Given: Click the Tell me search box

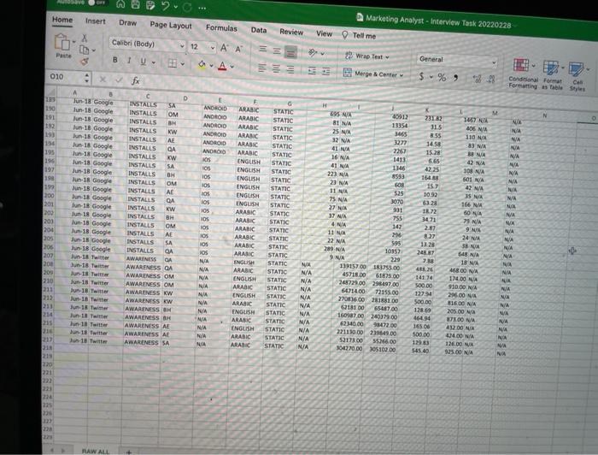Looking at the screenshot, I should (359, 36).
